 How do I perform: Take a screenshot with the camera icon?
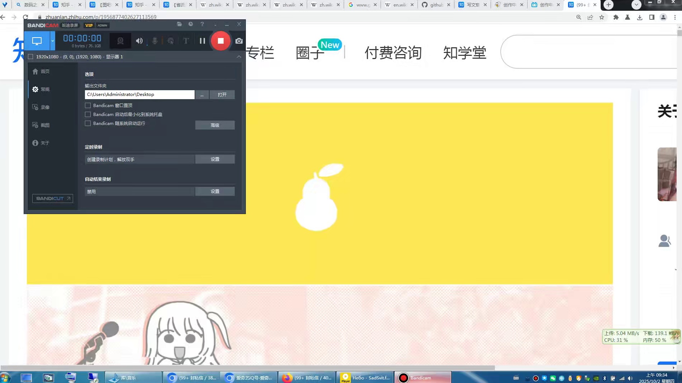[239, 40]
